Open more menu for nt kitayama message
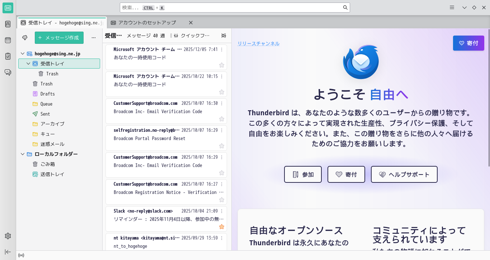Screen dimensions: 490x260 click(x=222, y=238)
